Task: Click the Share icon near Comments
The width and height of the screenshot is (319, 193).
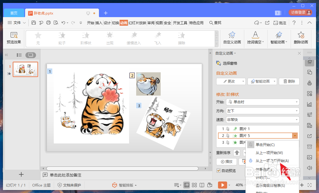Action: pos(267,23)
